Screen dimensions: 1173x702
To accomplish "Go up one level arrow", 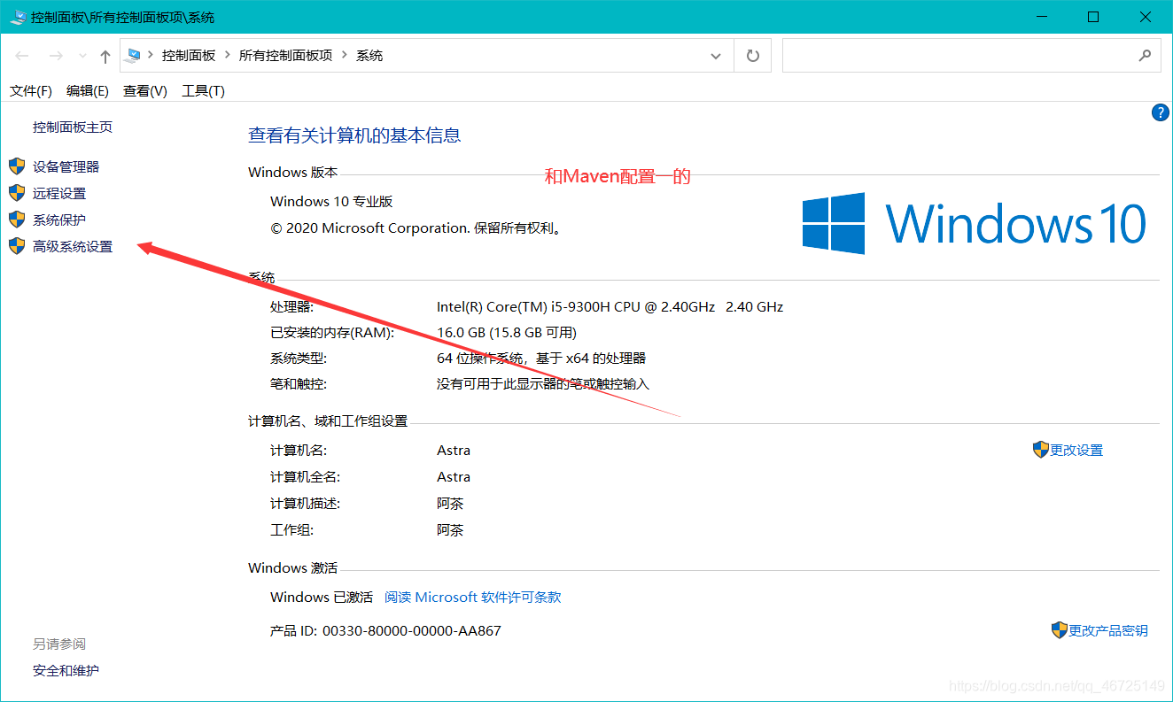I will pyautogui.click(x=105, y=56).
